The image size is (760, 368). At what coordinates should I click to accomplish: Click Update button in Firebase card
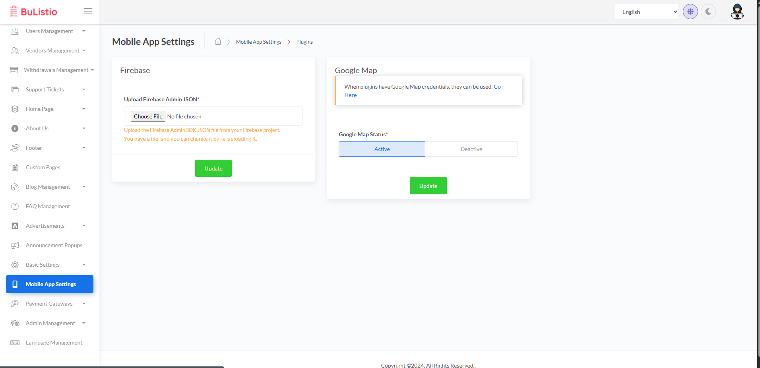click(x=213, y=169)
